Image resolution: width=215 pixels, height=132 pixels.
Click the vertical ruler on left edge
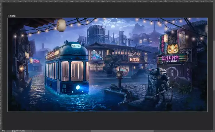tap(1, 66)
